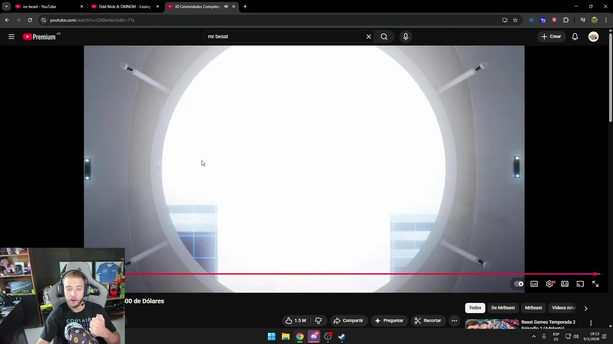The height and width of the screenshot is (344, 613).
Task: Open the Beast Games Temporada 2 thumbnail
Action: [x=492, y=324]
